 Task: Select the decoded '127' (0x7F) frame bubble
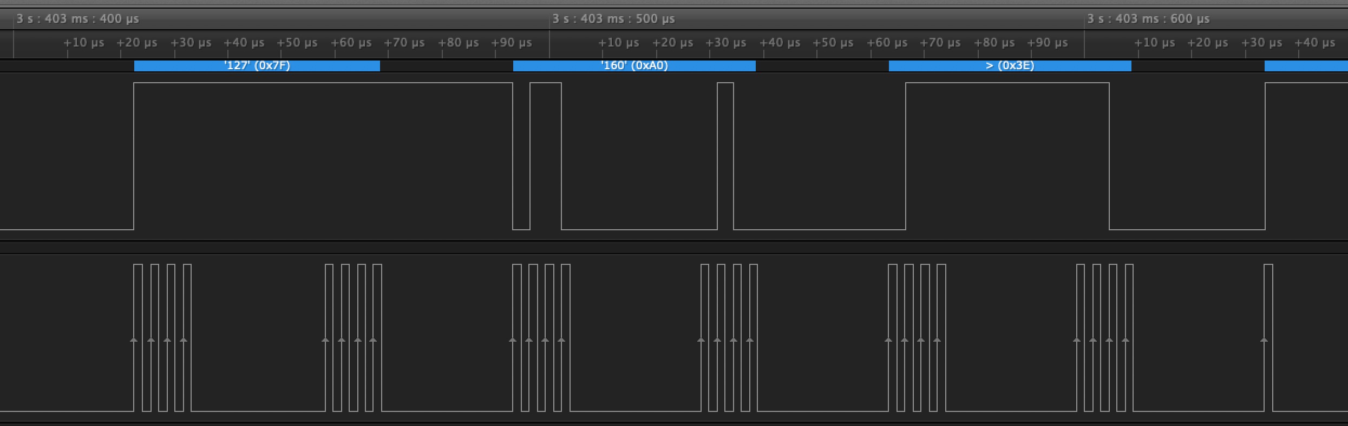coord(257,66)
